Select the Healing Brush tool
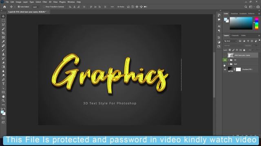Viewport: 261px width, 146px height. [x=3, y=46]
